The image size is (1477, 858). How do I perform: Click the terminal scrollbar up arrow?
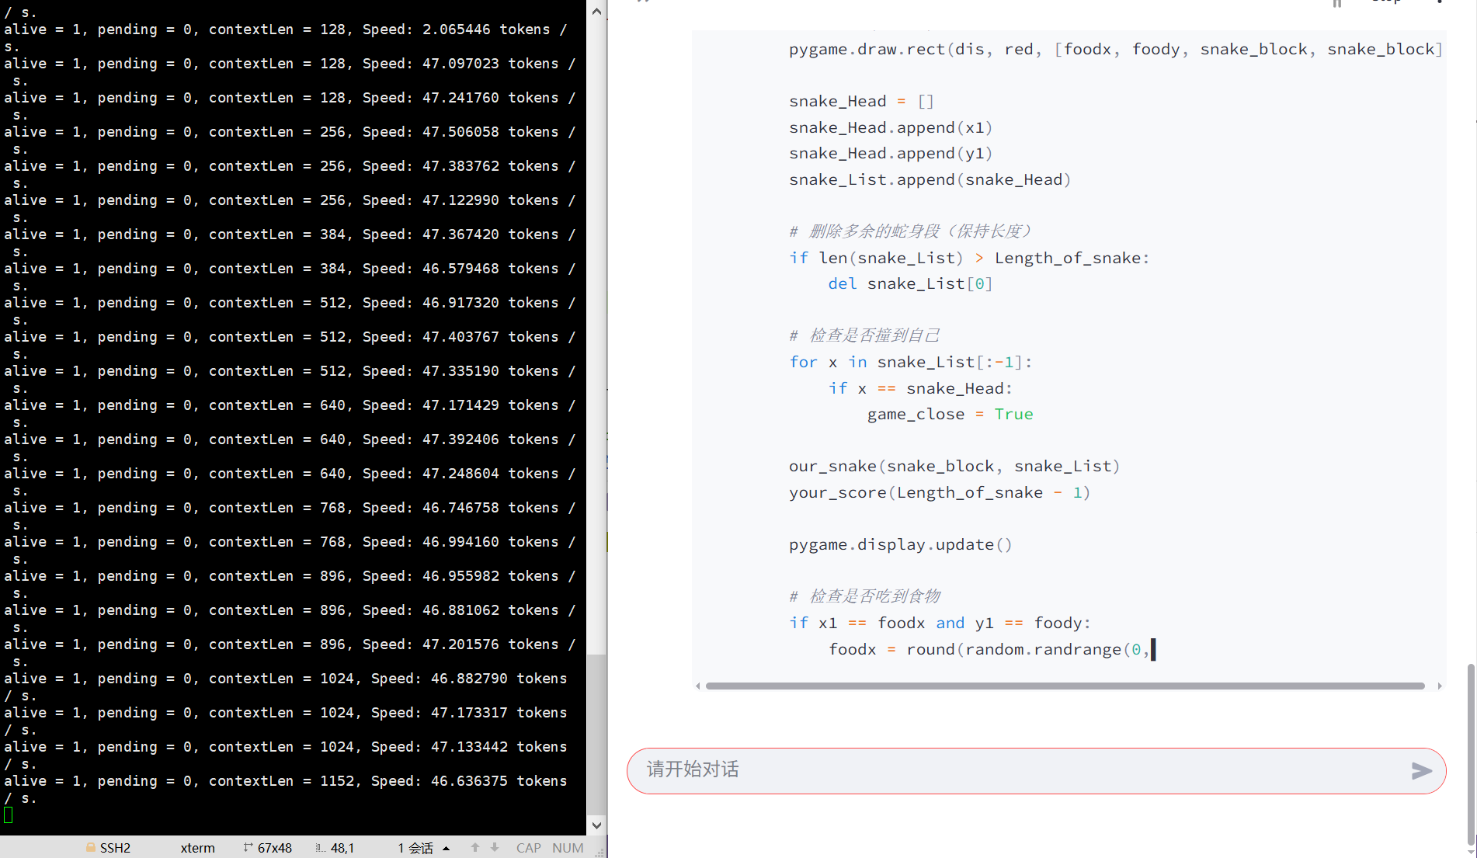point(596,12)
